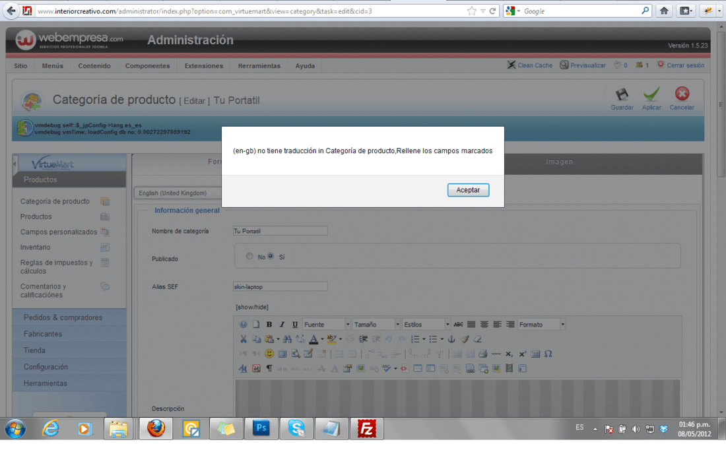Click the Omega special character icon
This screenshot has height=454, width=726.
point(548,354)
